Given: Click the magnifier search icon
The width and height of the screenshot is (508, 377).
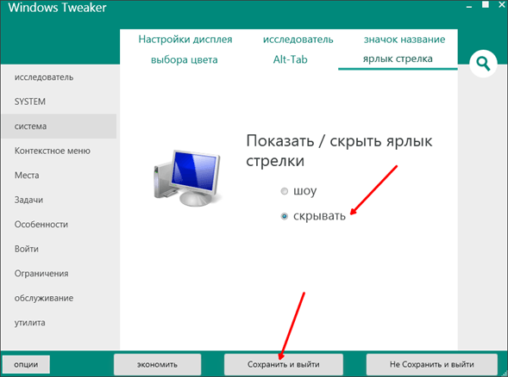Looking at the screenshot, I should click(x=483, y=64).
